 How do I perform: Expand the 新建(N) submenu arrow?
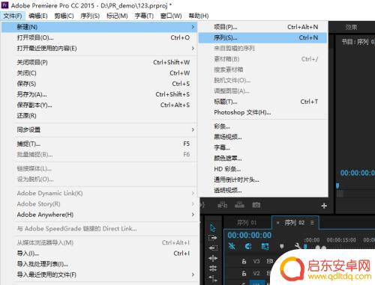(193, 27)
